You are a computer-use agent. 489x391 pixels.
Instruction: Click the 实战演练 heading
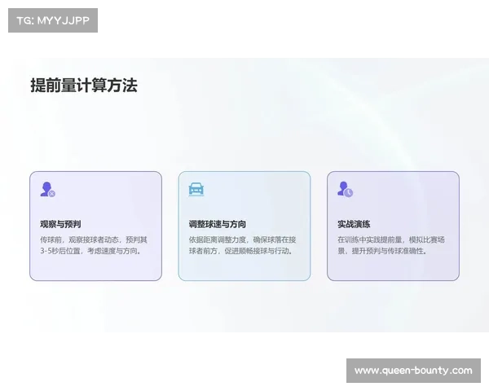click(x=354, y=224)
